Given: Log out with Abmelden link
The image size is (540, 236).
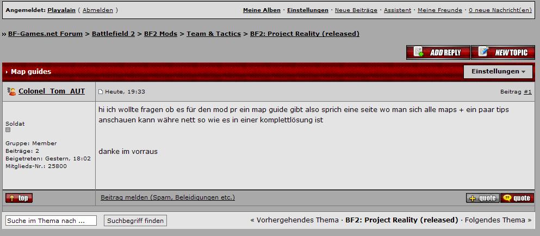Looking at the screenshot, I should tap(98, 10).
